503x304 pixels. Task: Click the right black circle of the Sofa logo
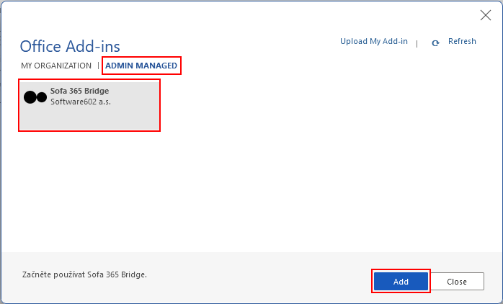coord(42,97)
